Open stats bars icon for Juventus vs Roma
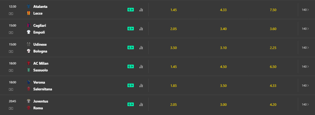 (141, 104)
